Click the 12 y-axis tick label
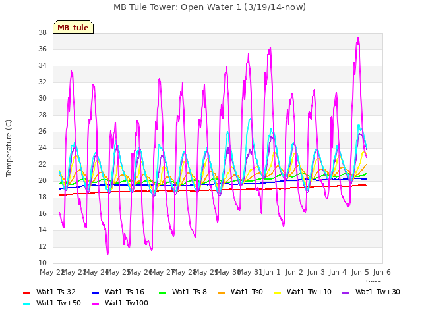 click(x=42, y=247)
